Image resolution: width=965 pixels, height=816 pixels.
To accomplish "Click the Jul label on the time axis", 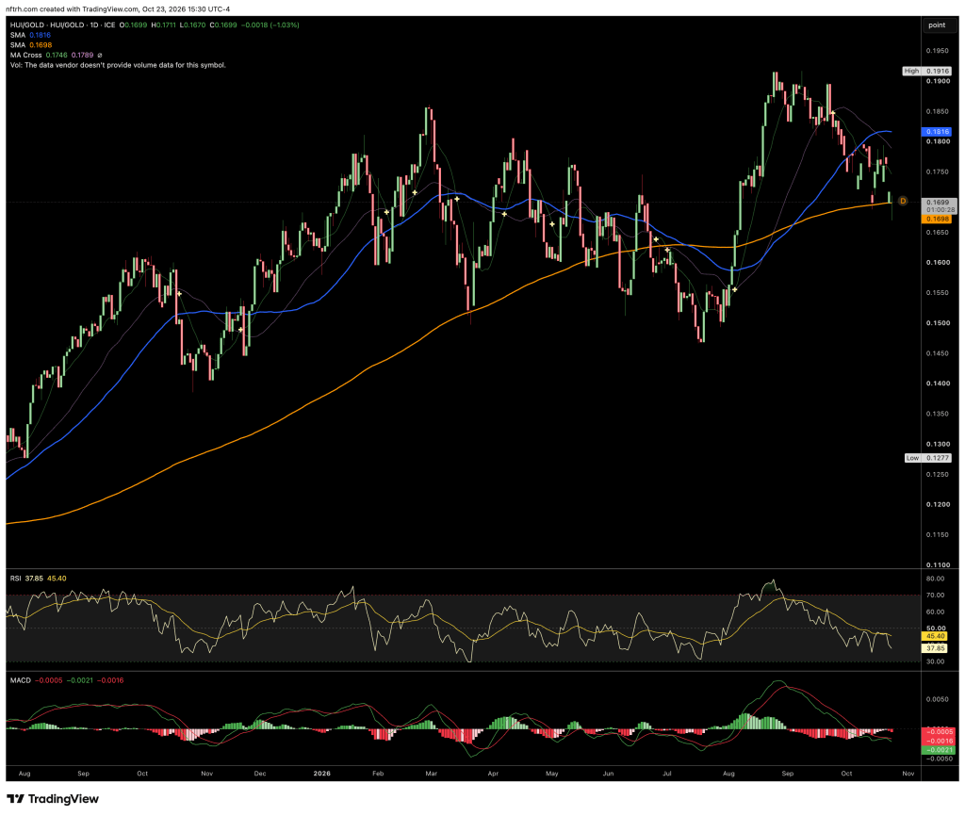I will [667, 774].
